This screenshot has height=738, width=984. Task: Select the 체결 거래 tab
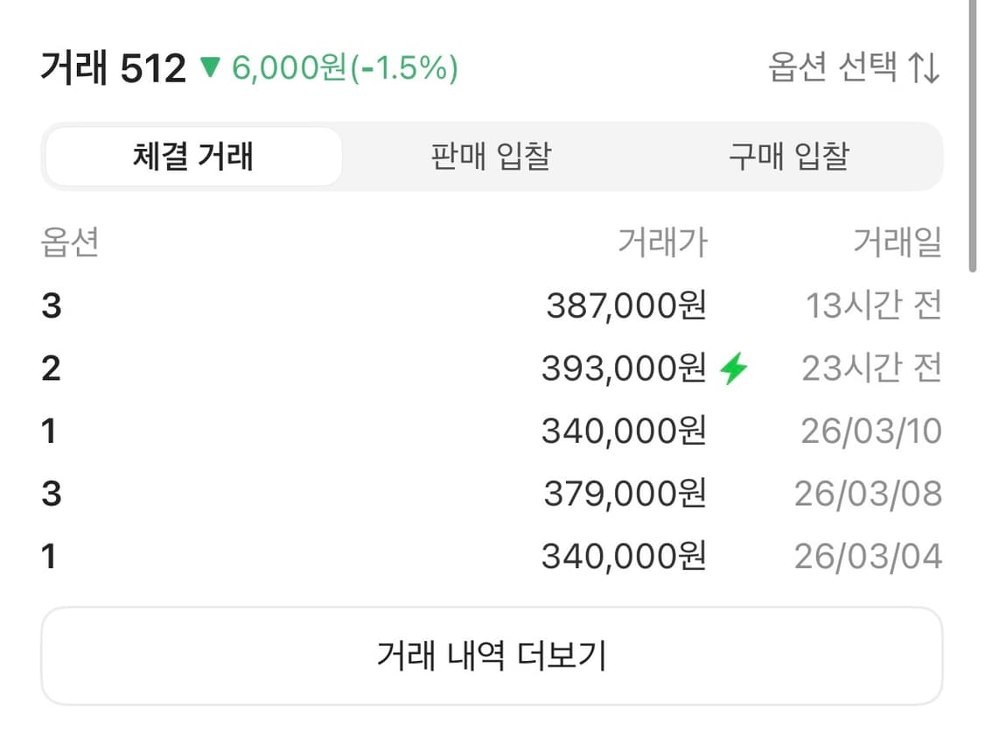[x=192, y=155]
